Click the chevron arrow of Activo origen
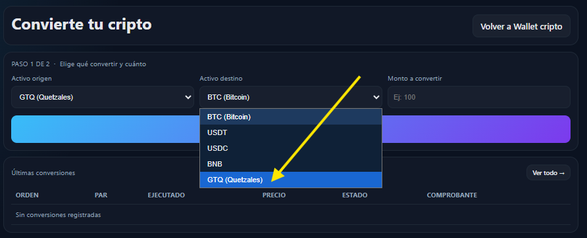This screenshot has width=587, height=238. [188, 97]
